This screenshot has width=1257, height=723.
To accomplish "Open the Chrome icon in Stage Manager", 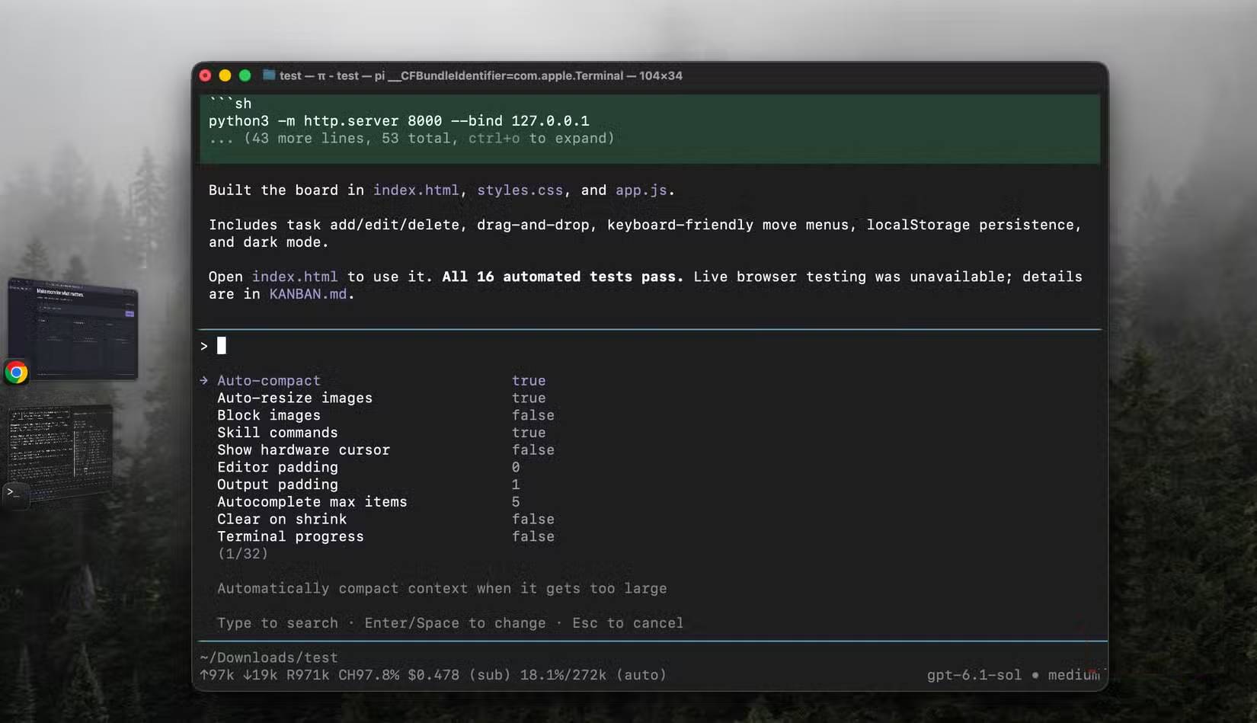I will (16, 373).
